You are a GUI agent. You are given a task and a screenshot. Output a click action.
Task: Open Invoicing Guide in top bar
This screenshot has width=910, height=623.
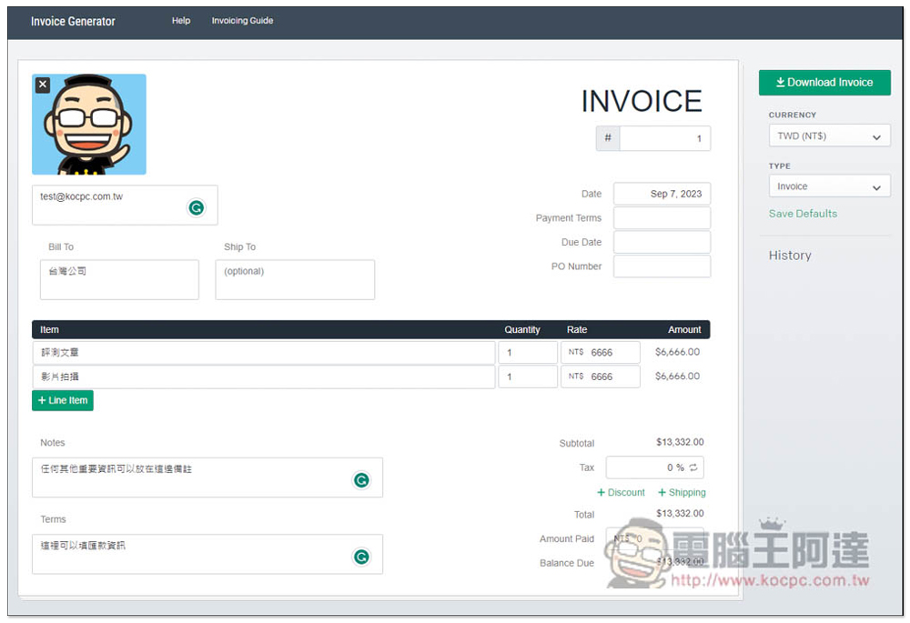coord(242,20)
